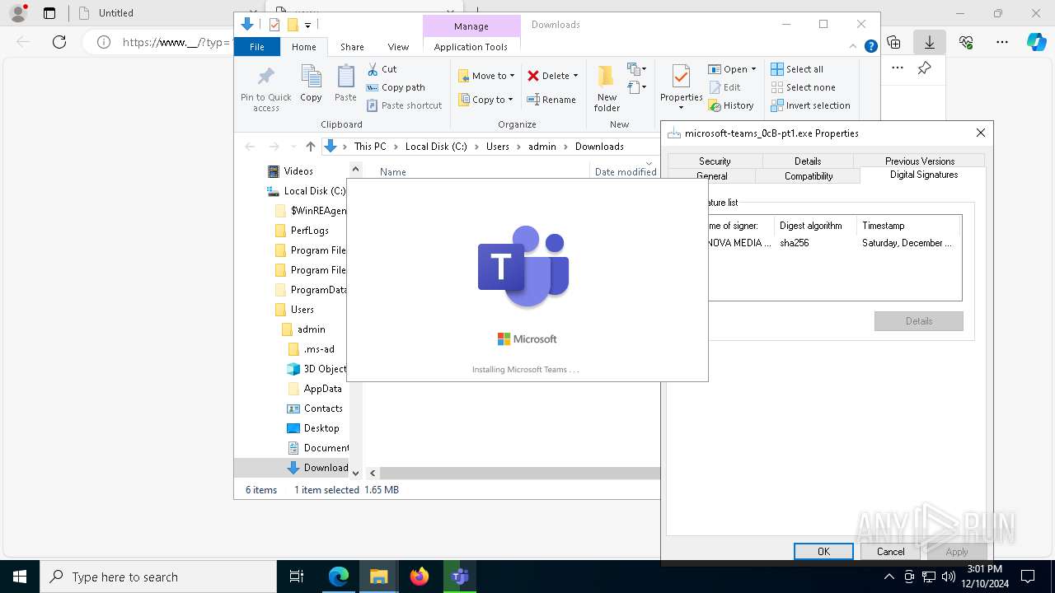Click Select none in ribbon

(803, 87)
